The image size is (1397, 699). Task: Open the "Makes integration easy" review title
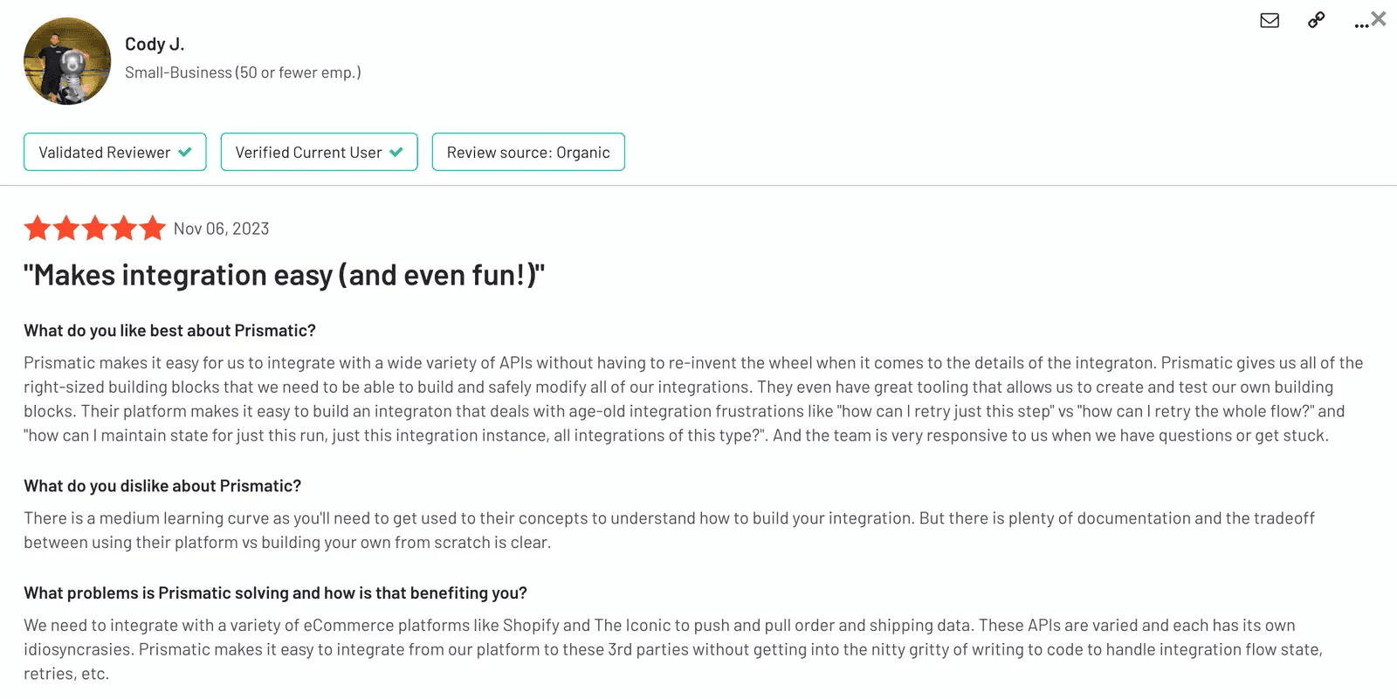coord(285,275)
